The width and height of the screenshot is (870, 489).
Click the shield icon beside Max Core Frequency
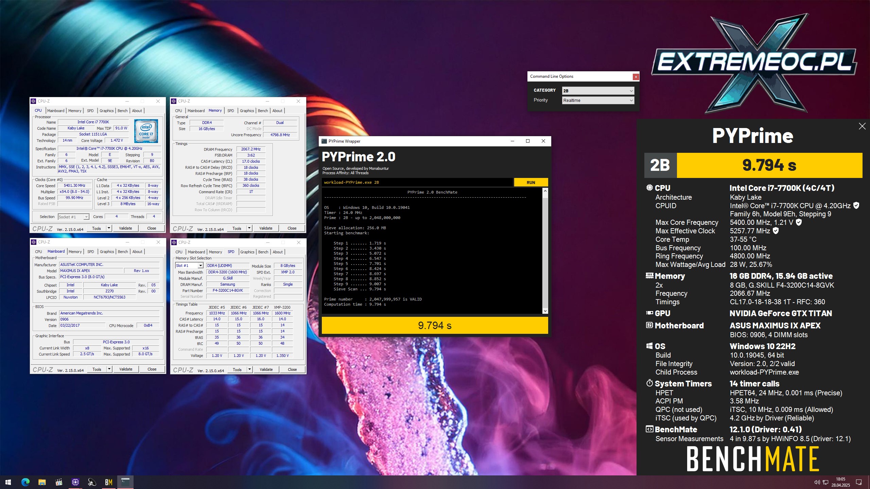(799, 222)
